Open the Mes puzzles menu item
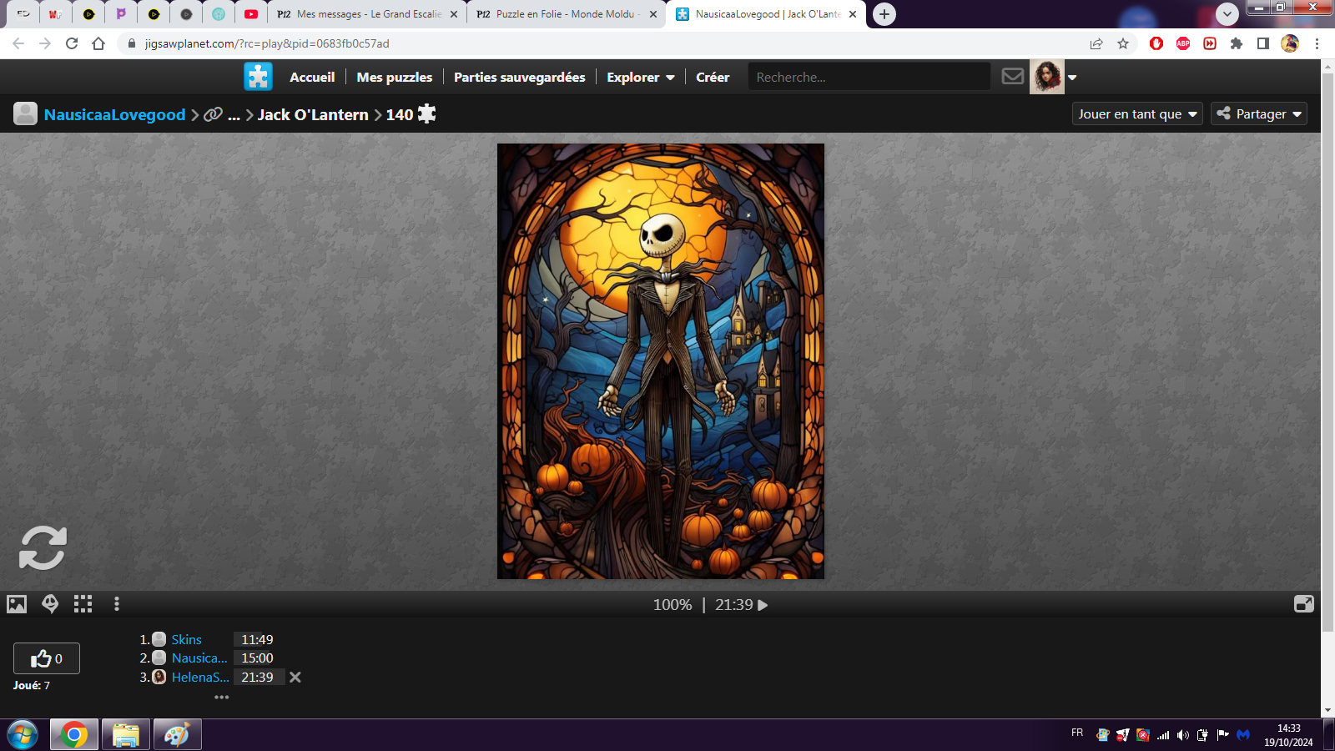 click(394, 77)
